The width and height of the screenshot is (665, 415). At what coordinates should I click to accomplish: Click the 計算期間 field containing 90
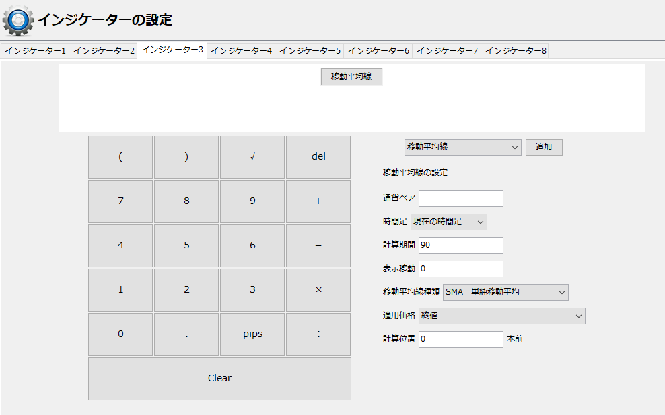pos(460,245)
